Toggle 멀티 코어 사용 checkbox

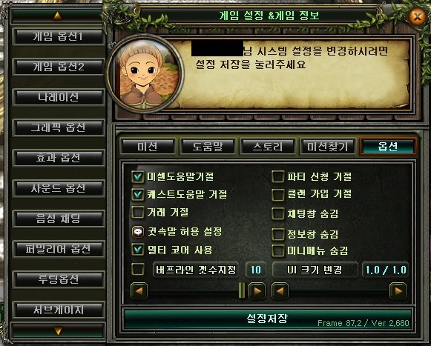tap(138, 250)
